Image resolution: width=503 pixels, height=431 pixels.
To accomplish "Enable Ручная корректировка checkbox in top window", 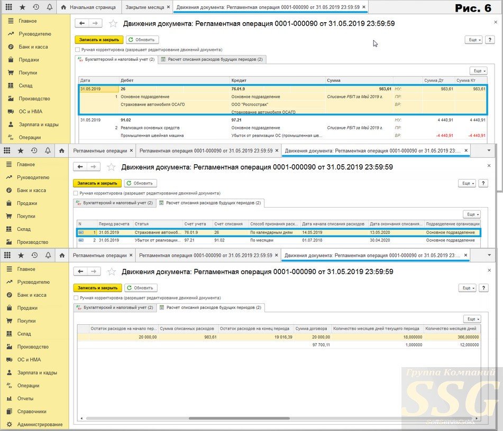I will 77,50.
